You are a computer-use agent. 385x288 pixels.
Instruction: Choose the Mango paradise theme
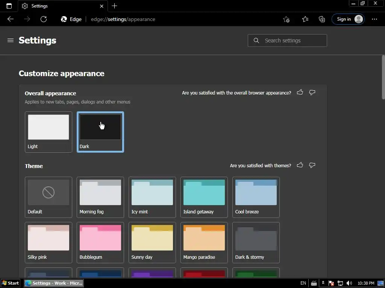(204, 243)
